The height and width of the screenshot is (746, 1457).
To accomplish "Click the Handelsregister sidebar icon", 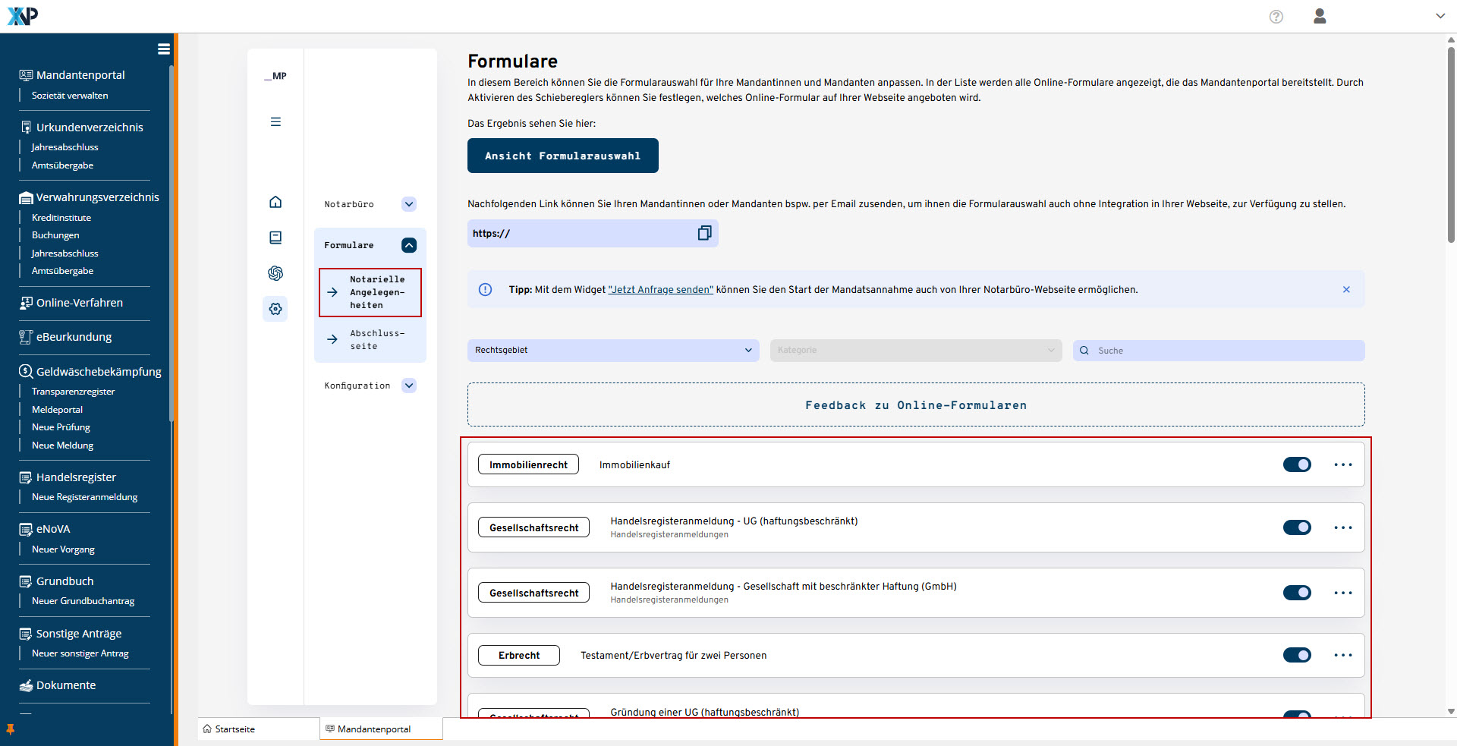I will coord(26,477).
